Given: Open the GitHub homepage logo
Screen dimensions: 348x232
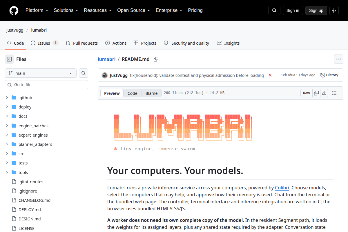Looking at the screenshot, I should point(14,10).
